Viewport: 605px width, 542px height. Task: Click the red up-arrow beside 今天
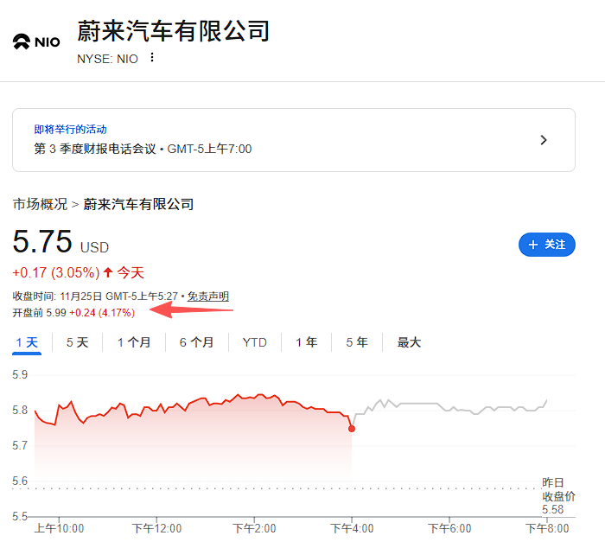[108, 272]
